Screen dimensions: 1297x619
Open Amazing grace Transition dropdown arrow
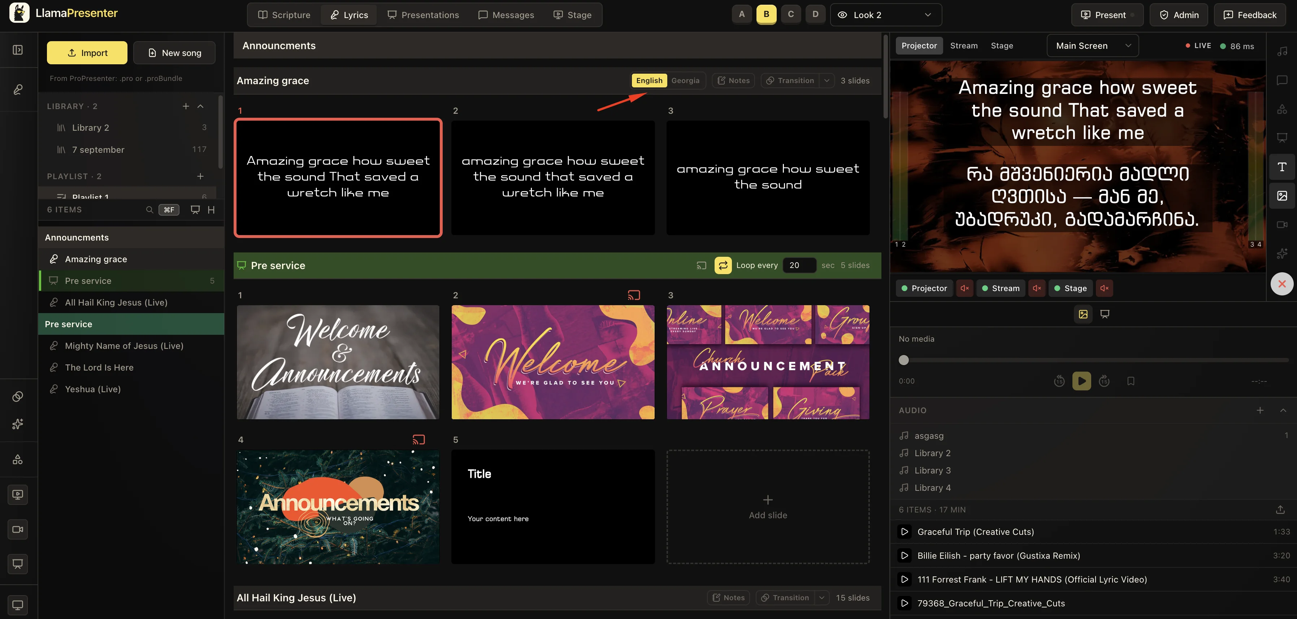tap(826, 81)
